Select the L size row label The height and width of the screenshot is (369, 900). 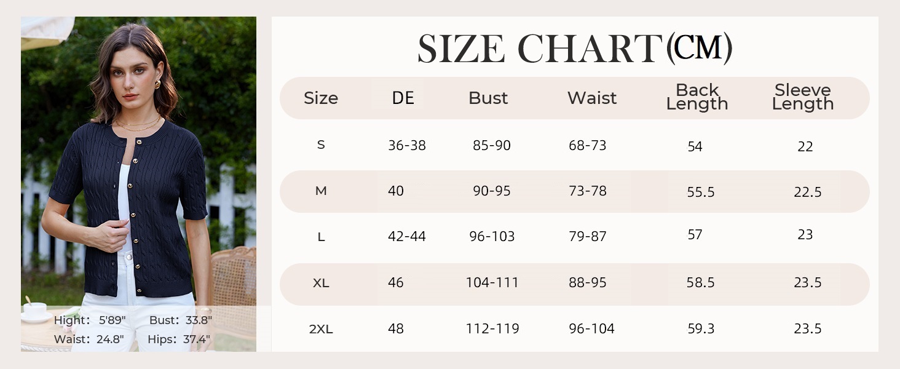pyautogui.click(x=321, y=237)
